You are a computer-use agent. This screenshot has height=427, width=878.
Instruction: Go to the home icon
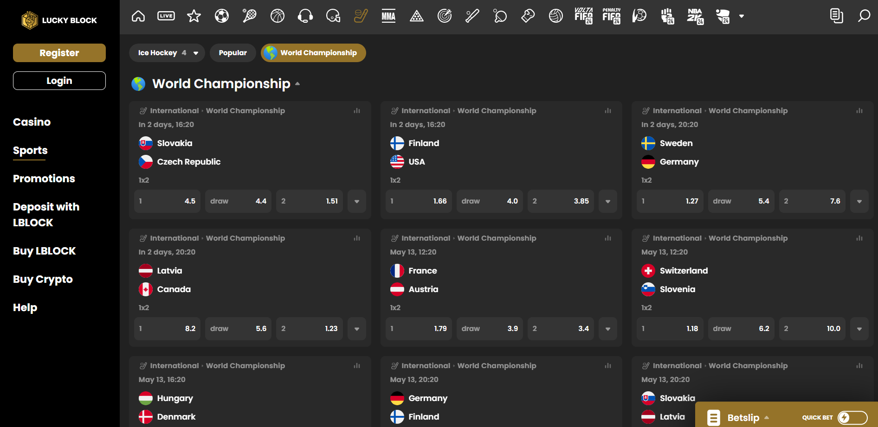click(x=138, y=16)
